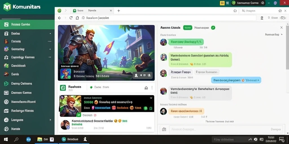Open the three-dot options on the Domais row

click(49, 42)
